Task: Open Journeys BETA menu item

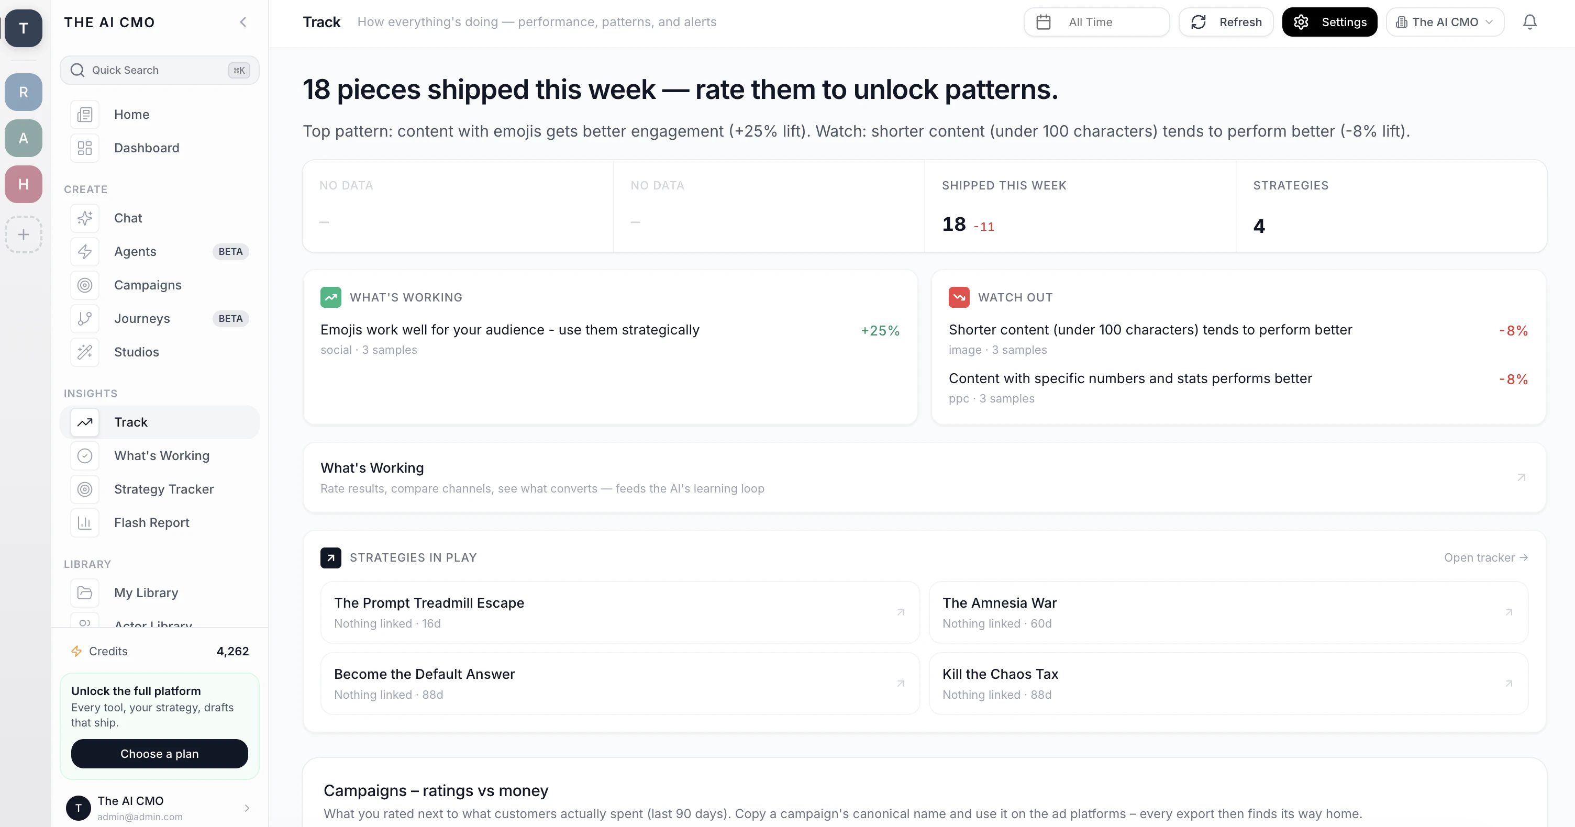Action: point(160,318)
